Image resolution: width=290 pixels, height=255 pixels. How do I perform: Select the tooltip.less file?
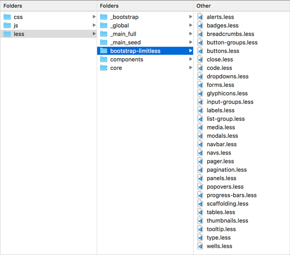(221, 229)
